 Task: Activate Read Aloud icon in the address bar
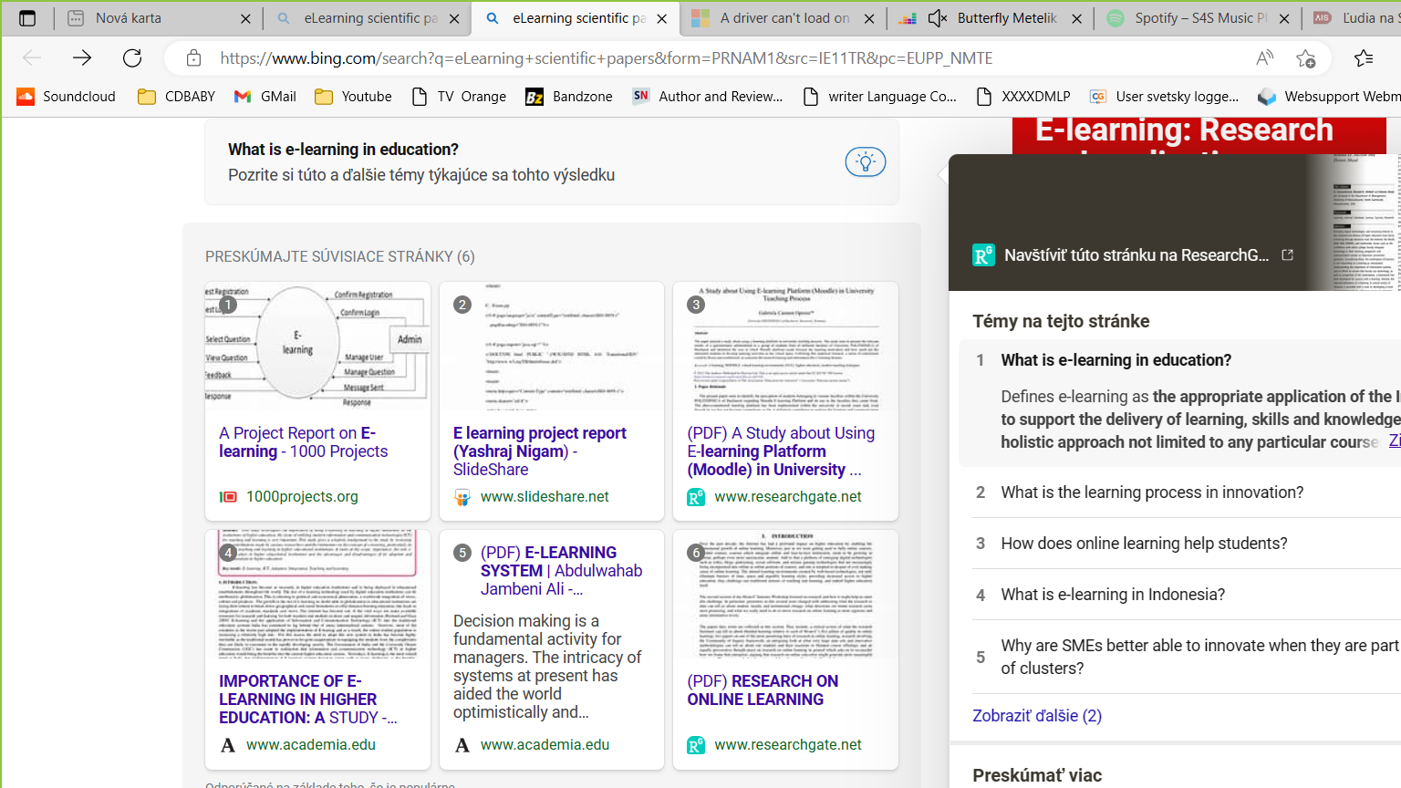point(1264,57)
